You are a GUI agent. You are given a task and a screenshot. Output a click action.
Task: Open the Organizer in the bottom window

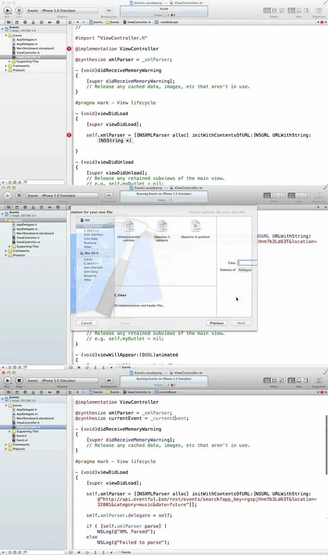[318, 380]
